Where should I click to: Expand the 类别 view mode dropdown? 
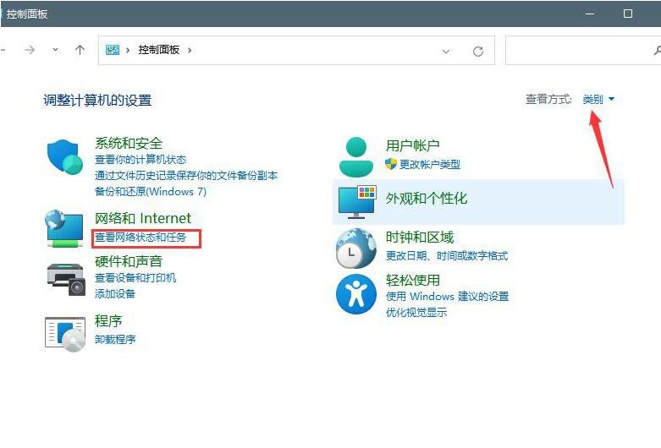tap(598, 100)
